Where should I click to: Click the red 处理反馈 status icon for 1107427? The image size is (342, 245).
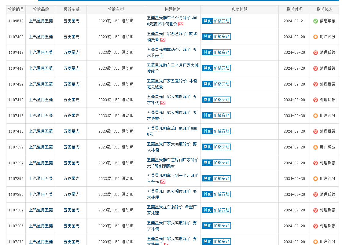(x=315, y=84)
